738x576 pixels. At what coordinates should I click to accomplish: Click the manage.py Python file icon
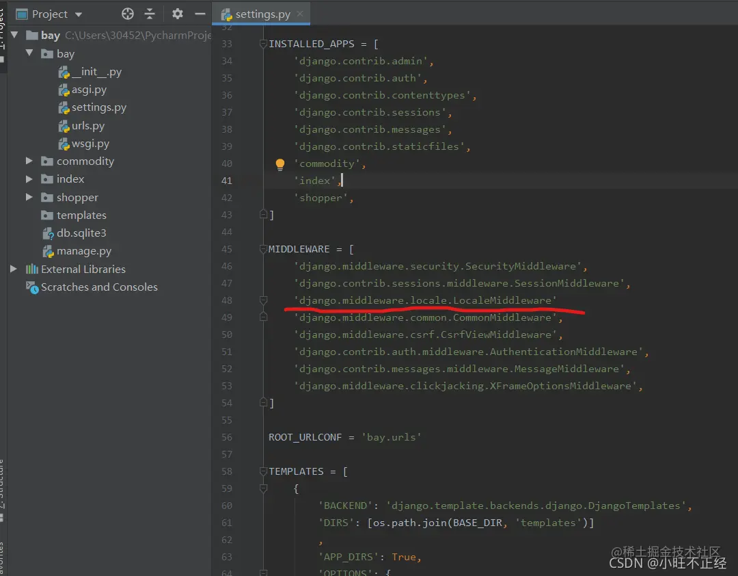[48, 251]
